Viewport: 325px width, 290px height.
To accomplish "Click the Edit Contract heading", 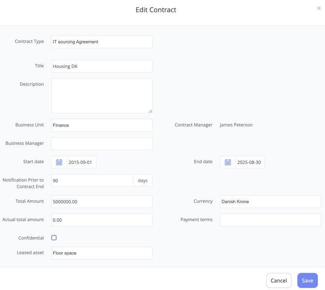I will [x=156, y=10].
